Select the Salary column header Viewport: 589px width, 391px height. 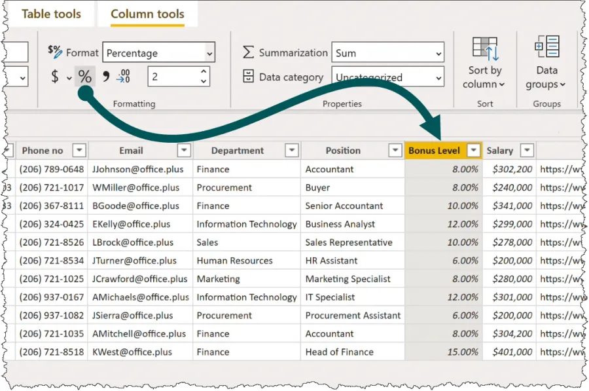click(499, 151)
